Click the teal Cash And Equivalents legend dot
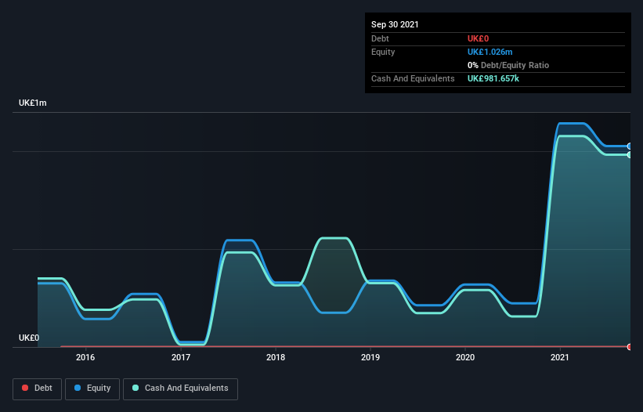The image size is (643, 412). pyautogui.click(x=135, y=388)
